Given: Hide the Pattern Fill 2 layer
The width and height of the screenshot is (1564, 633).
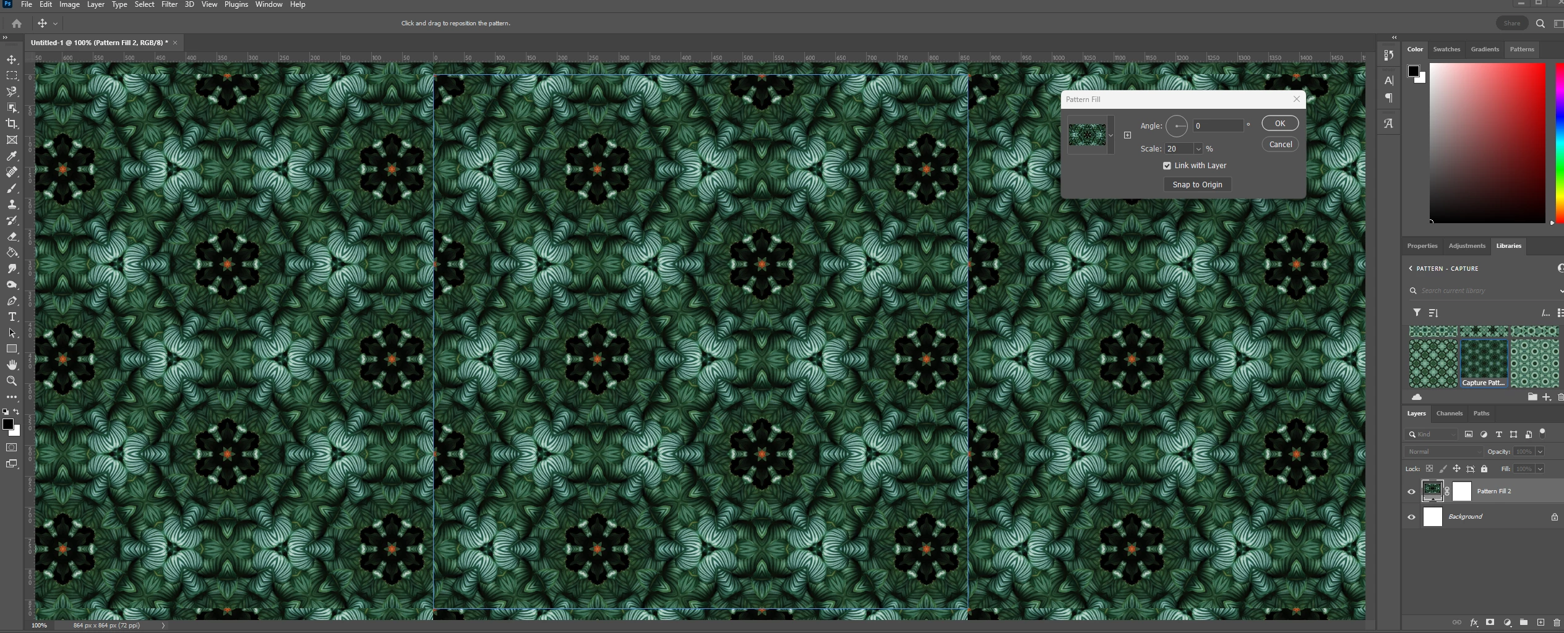Looking at the screenshot, I should (1411, 491).
